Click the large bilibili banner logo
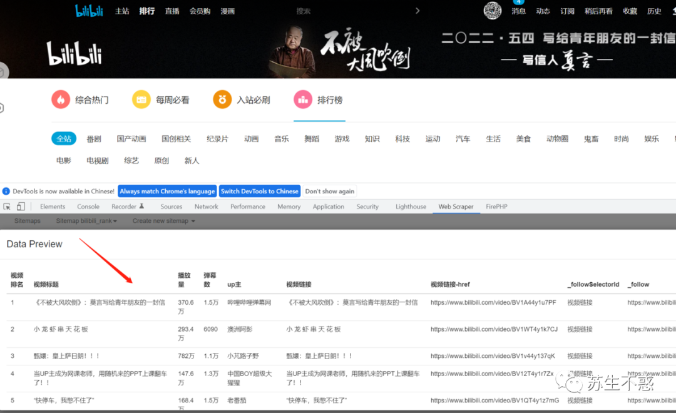This screenshot has width=676, height=413. tap(74, 53)
